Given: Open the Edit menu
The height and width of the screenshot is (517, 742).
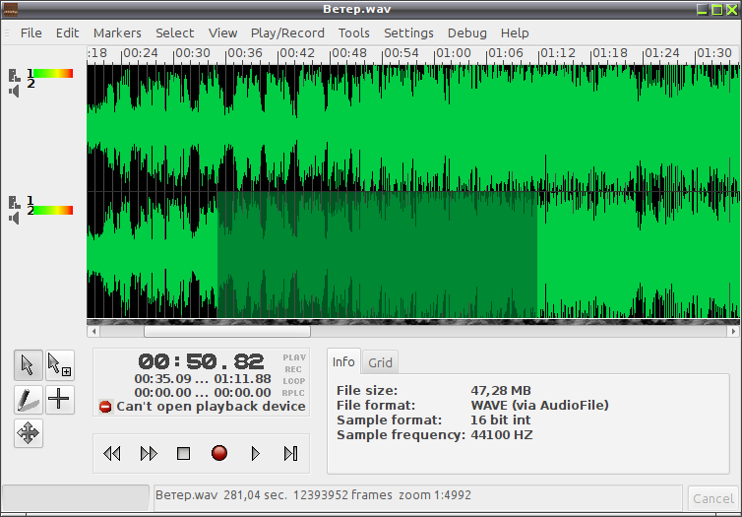Looking at the screenshot, I should tap(67, 33).
